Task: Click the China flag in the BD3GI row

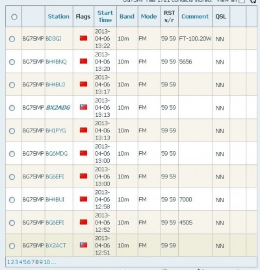Action: pyautogui.click(x=83, y=38)
